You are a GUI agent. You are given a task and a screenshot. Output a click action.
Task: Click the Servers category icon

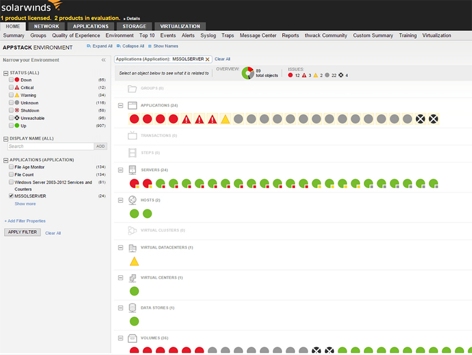[133, 170]
